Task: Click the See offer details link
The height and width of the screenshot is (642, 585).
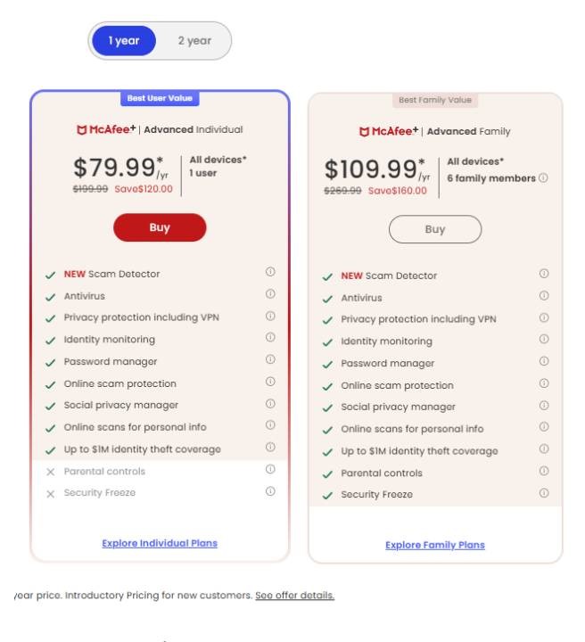Action: click(294, 595)
